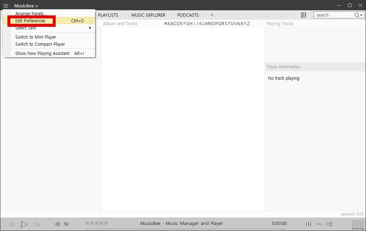Focus the search input field
Image resolution: width=366 pixels, height=231 pixels.
[x=334, y=15]
